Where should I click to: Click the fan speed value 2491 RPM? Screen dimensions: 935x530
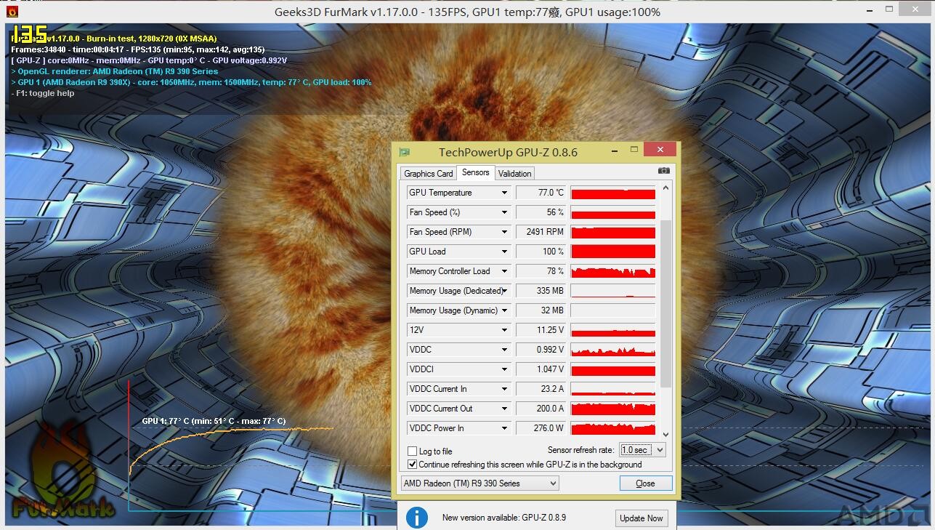click(x=541, y=232)
